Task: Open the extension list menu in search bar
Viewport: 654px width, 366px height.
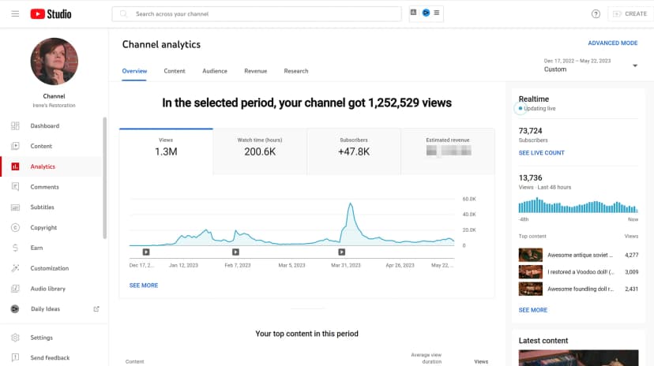Action: (437, 13)
